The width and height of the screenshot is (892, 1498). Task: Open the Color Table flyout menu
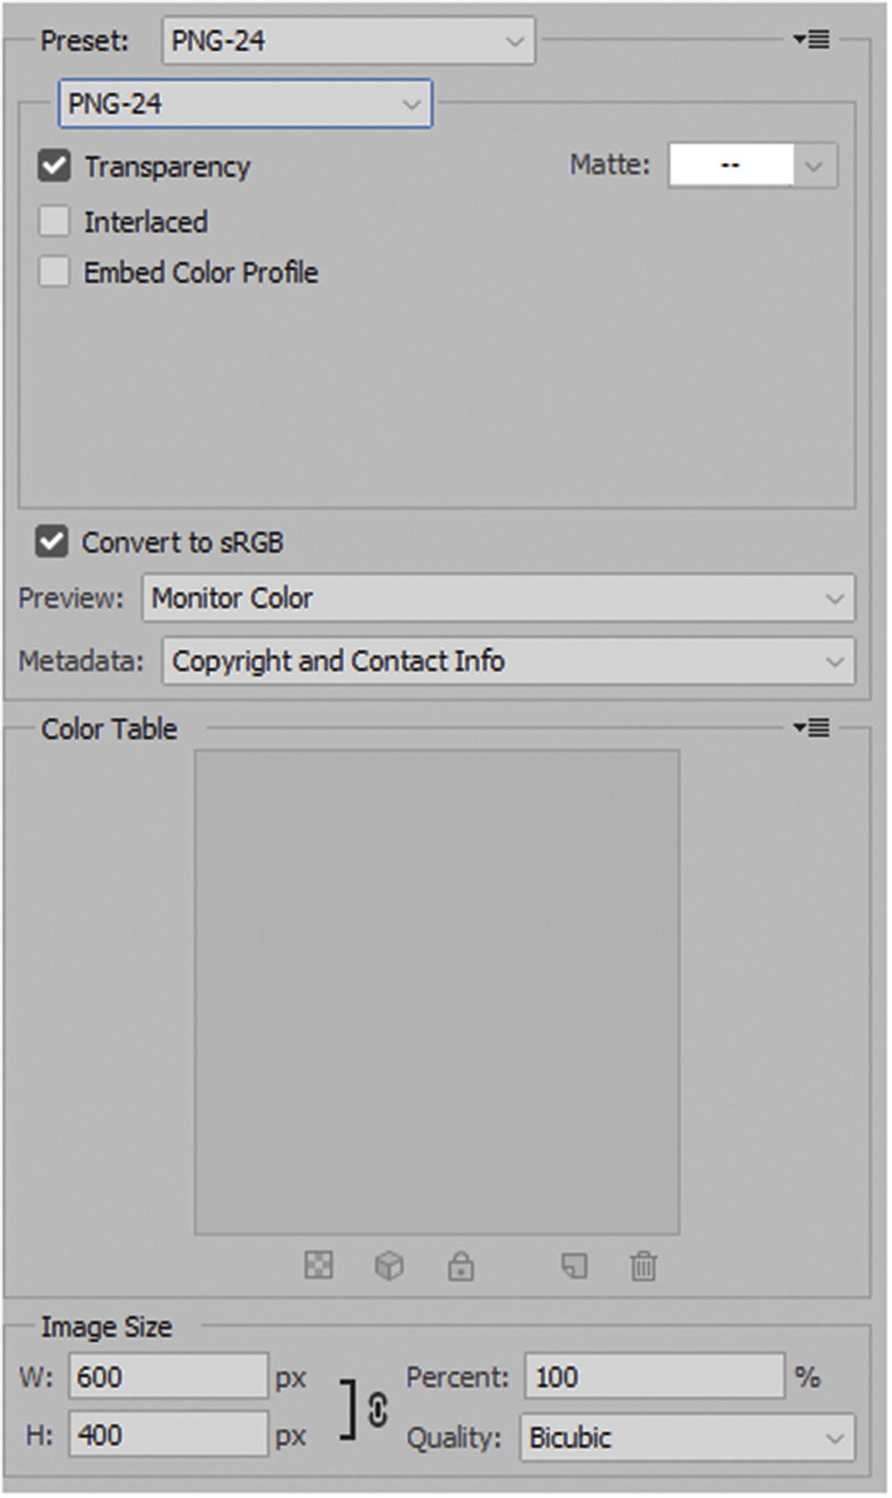812,728
